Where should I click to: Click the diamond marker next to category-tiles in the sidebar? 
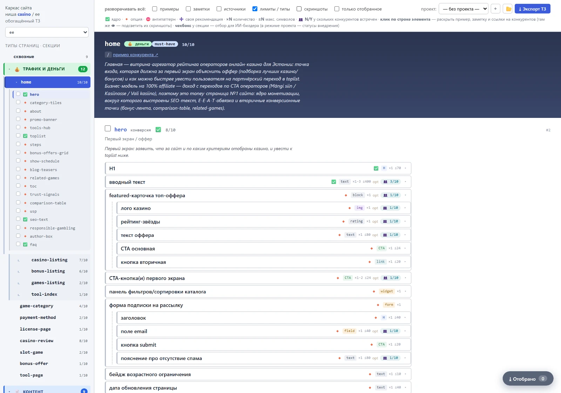tap(25, 103)
